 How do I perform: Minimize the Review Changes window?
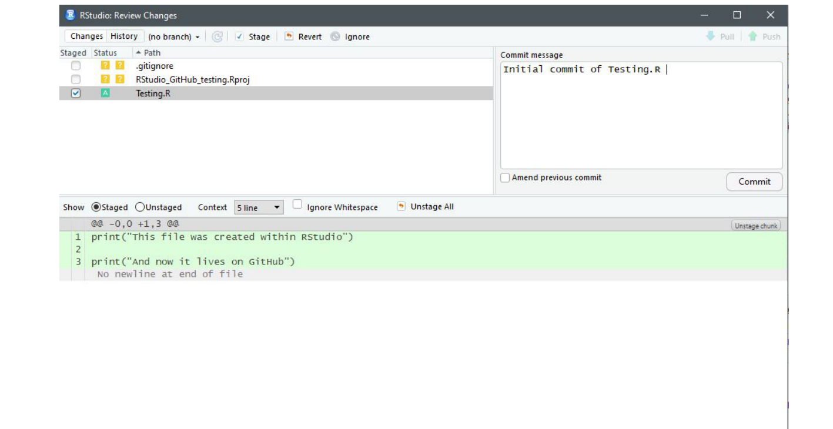705,15
